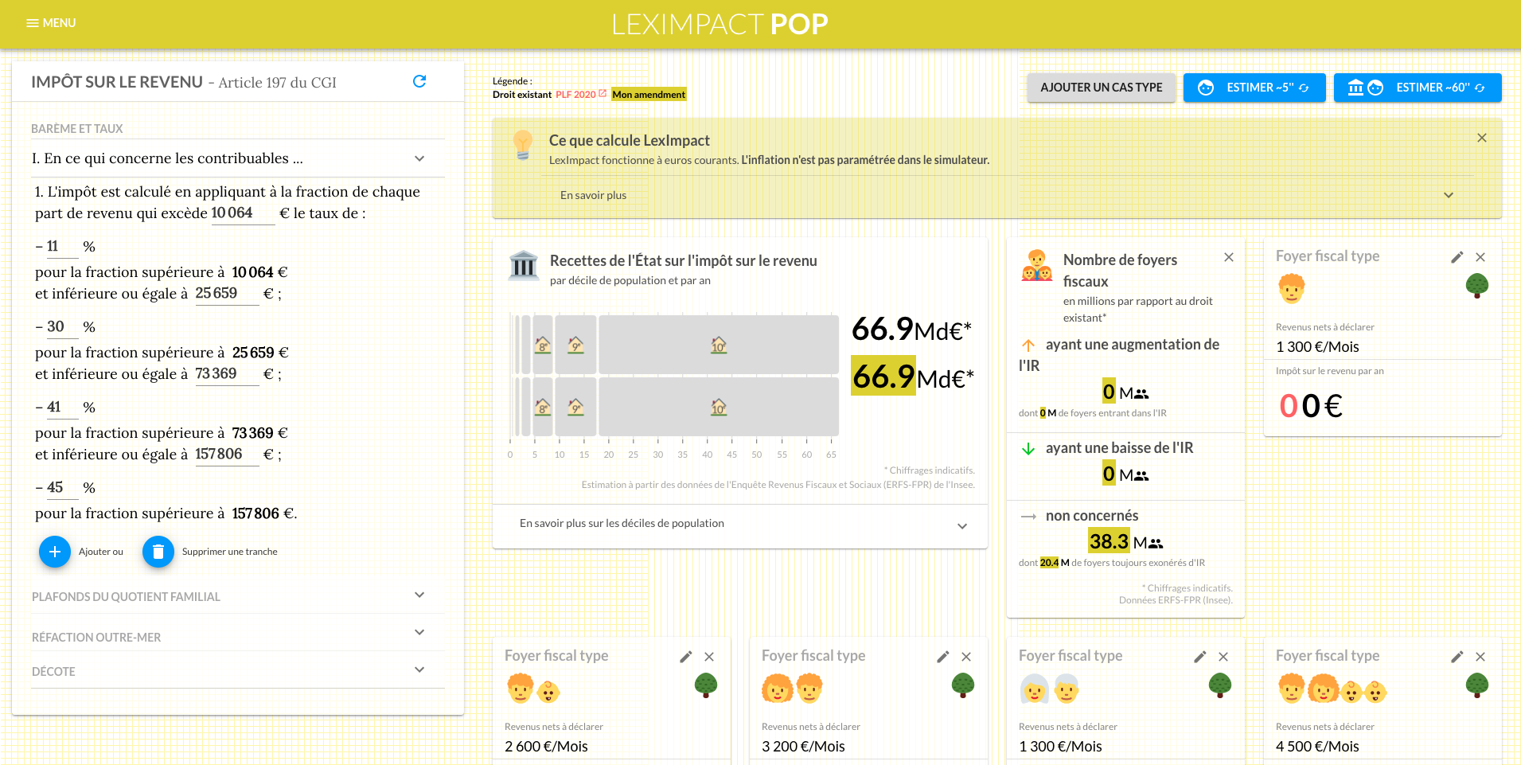Click the 9th decile house icon in the bottom bar
The height and width of the screenshot is (765, 1521).
tap(575, 407)
